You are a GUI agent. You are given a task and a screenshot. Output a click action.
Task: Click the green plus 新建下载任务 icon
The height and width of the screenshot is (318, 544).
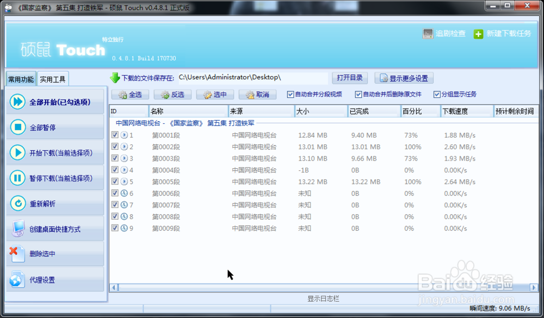pos(478,34)
